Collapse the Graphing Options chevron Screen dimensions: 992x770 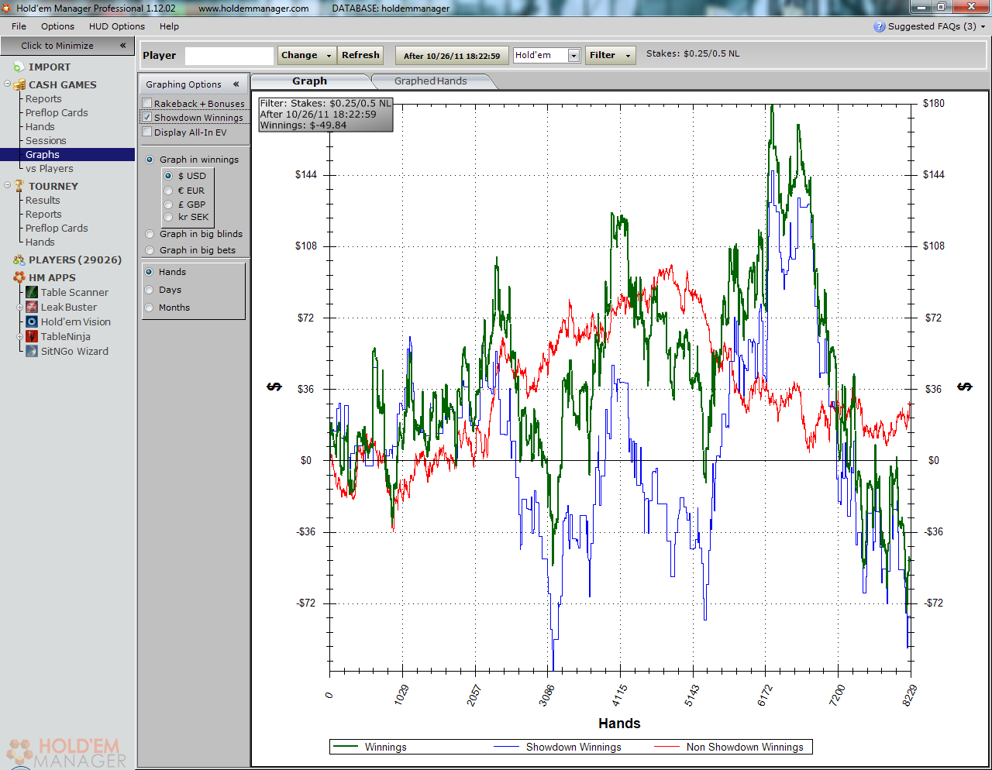click(236, 84)
